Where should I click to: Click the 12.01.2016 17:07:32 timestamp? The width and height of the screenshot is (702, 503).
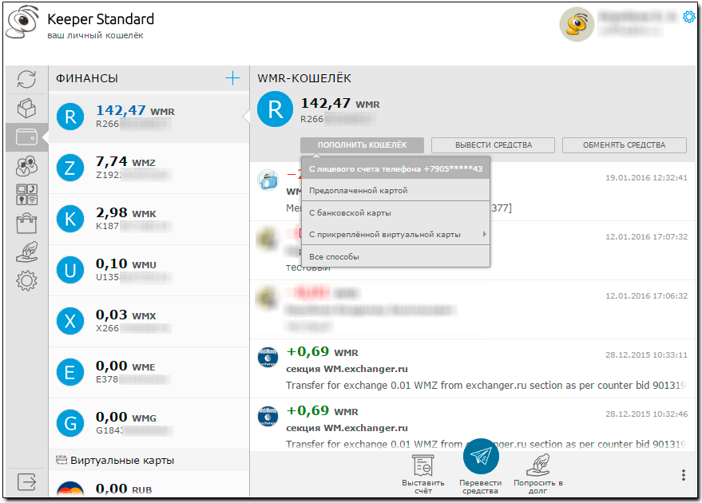tap(646, 237)
